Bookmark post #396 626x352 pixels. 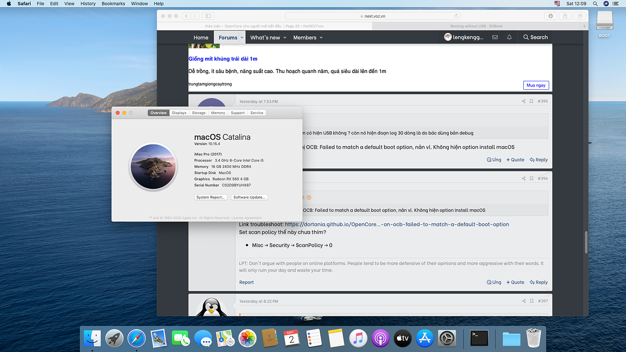pos(531,178)
